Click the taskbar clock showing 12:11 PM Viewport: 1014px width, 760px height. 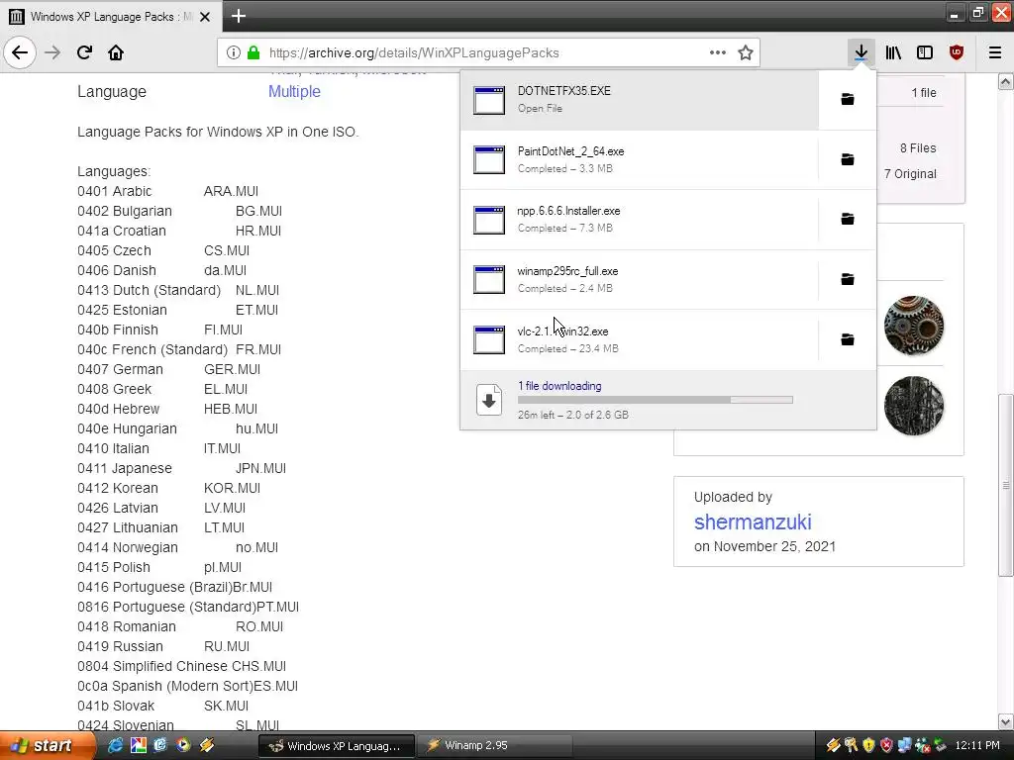point(977,745)
